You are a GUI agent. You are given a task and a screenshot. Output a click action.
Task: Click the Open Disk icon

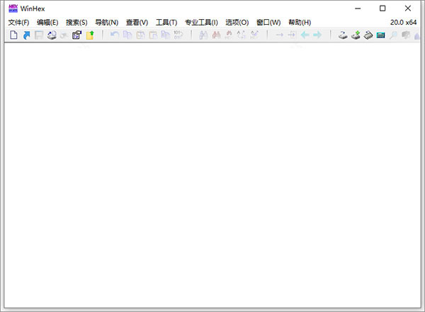point(343,35)
